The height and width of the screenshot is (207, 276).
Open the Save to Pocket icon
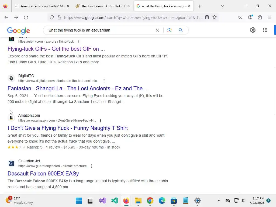(240, 17)
